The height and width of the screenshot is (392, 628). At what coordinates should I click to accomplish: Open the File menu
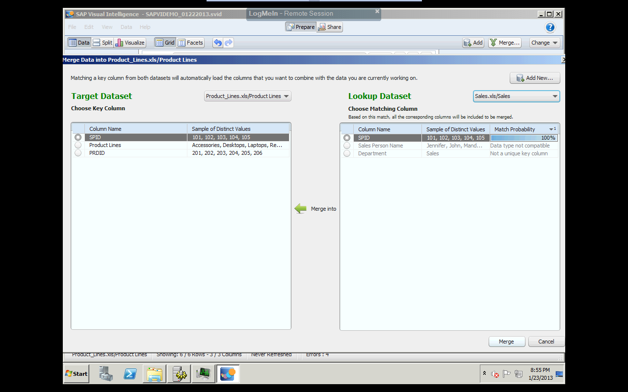(x=72, y=27)
